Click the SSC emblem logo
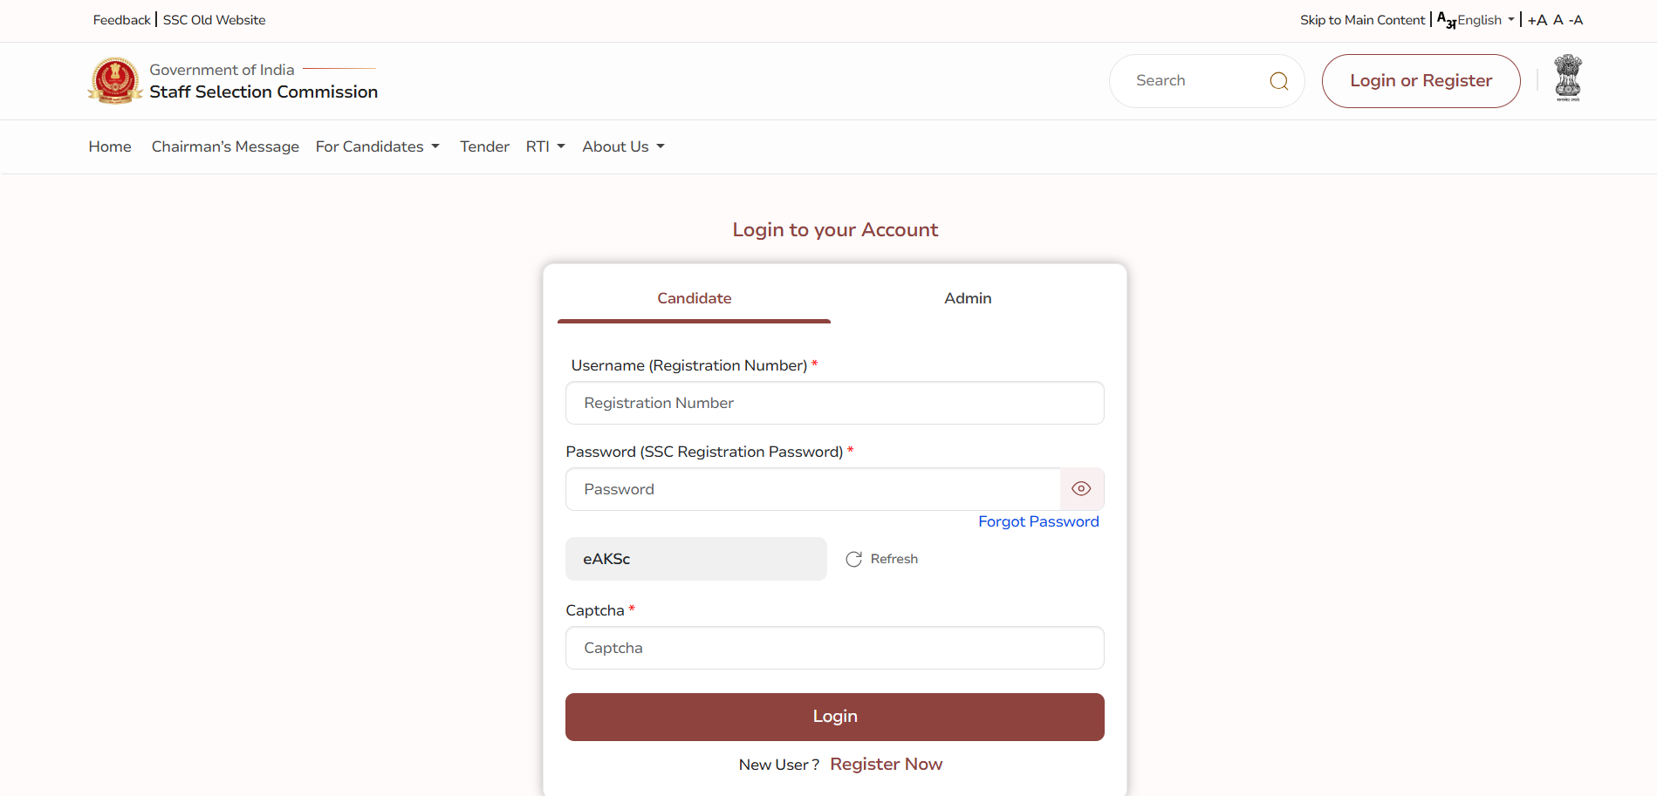 pos(115,80)
